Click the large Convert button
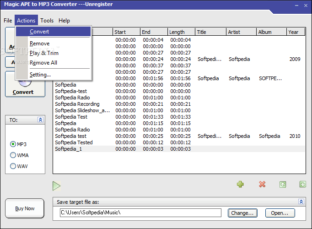 [x=25, y=84]
